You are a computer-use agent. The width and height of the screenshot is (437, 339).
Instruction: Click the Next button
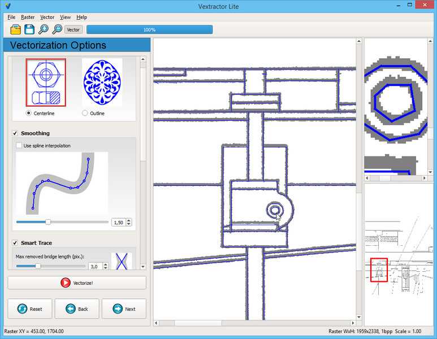[x=124, y=309]
